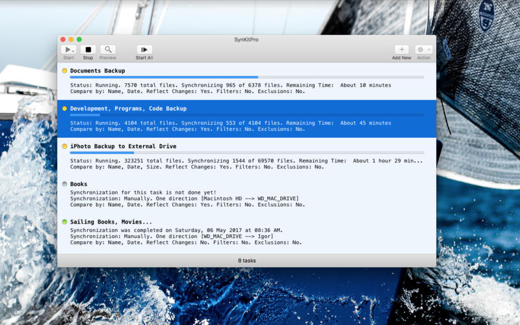Click line with [WD_MAC_DRIVE --> Igor]
The image size is (520, 325).
(x=172, y=237)
